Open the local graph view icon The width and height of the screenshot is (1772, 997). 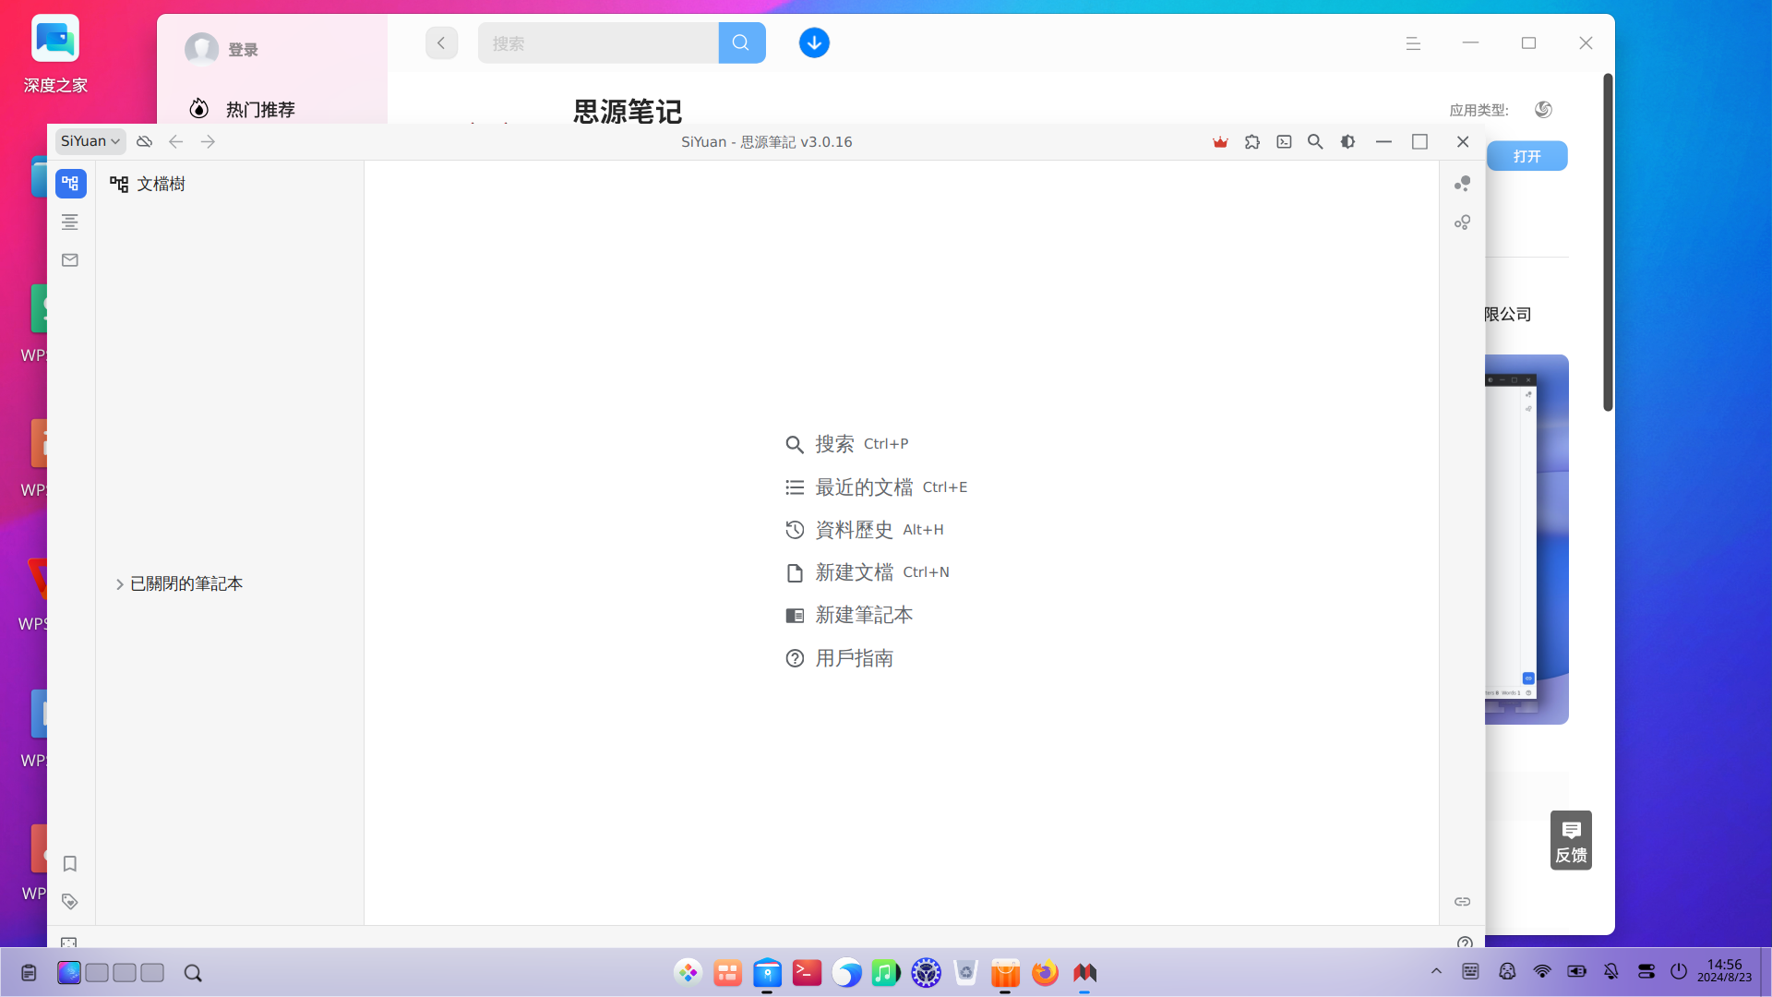click(x=1463, y=222)
